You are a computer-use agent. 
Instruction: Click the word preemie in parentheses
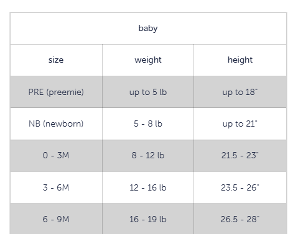(x=65, y=92)
